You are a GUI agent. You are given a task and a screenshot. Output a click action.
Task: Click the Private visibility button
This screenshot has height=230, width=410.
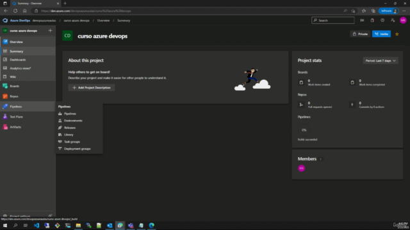[360, 34]
